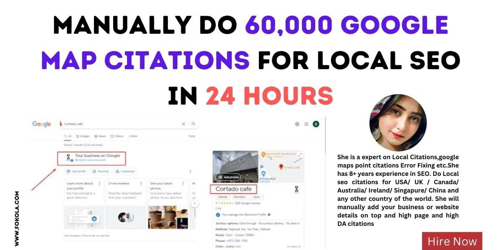Open options for See your latest photos card
This screenshot has height=250, width=501.
coord(184,183)
